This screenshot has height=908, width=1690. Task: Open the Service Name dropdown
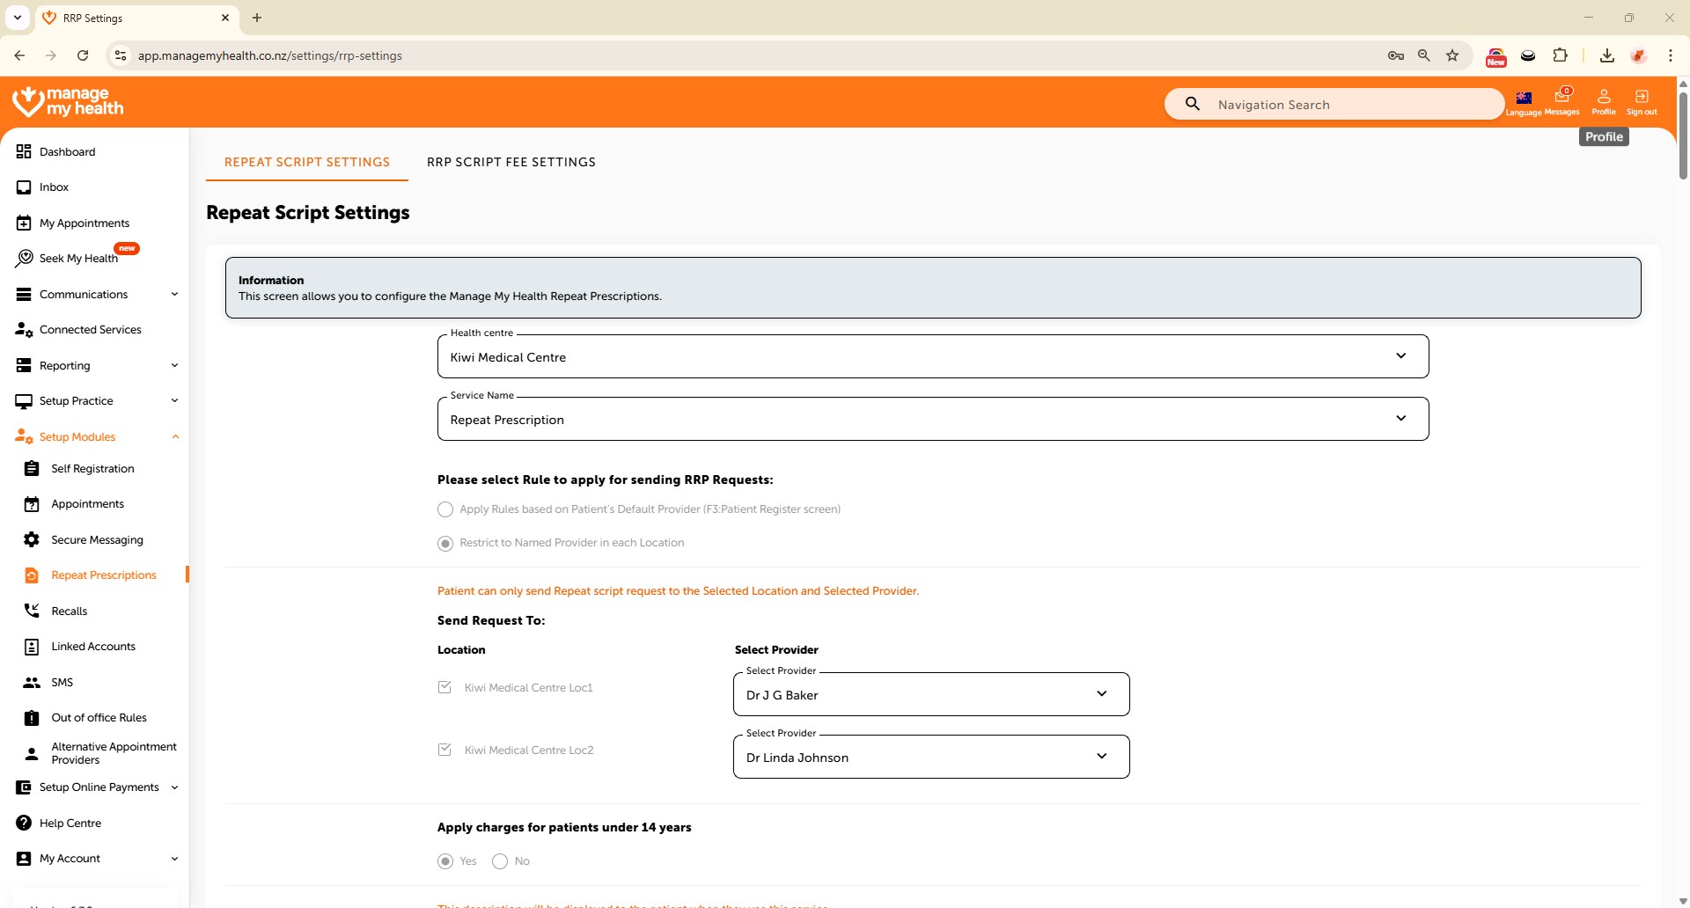[x=932, y=419]
